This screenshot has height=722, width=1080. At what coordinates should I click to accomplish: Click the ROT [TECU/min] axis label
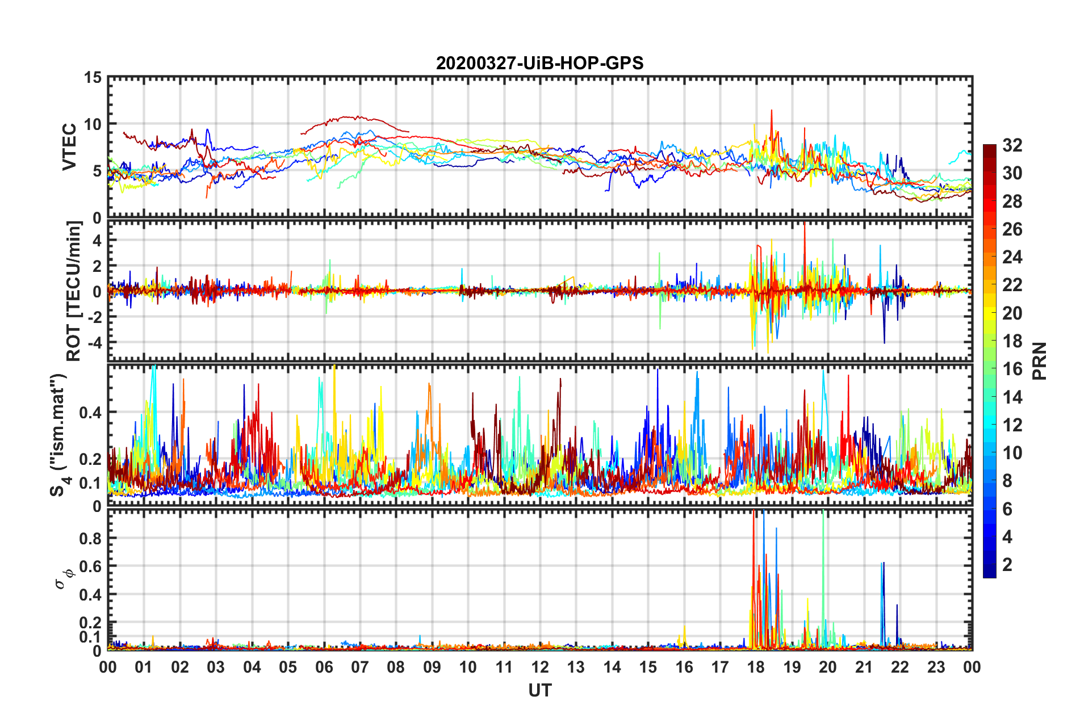point(73,291)
